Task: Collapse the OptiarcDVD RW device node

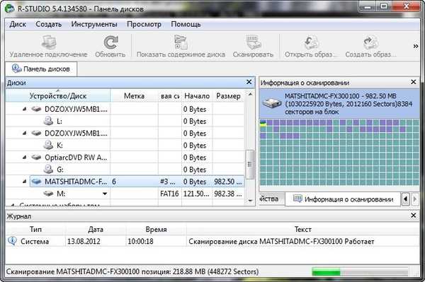Action: [x=24, y=157]
